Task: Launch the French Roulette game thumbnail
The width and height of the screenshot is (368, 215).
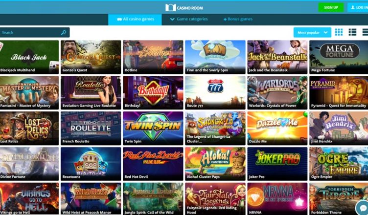Action: [91, 128]
